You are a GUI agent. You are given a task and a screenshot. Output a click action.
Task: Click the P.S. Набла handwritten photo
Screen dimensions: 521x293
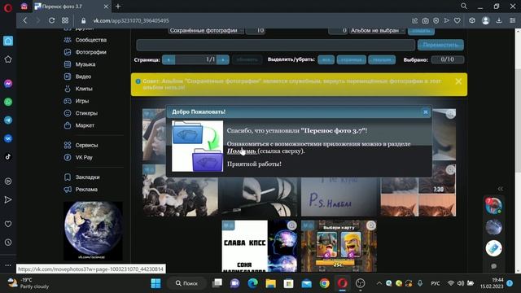tap(339, 197)
